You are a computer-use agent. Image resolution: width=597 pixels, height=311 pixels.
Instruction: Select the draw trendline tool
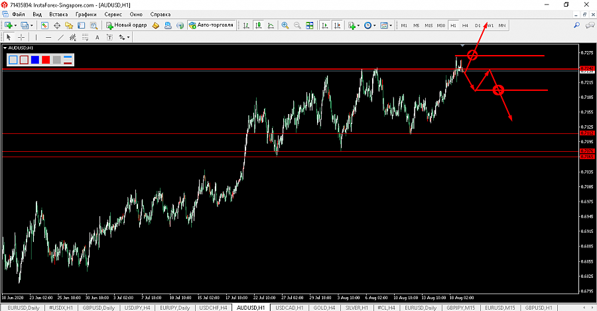click(61, 38)
